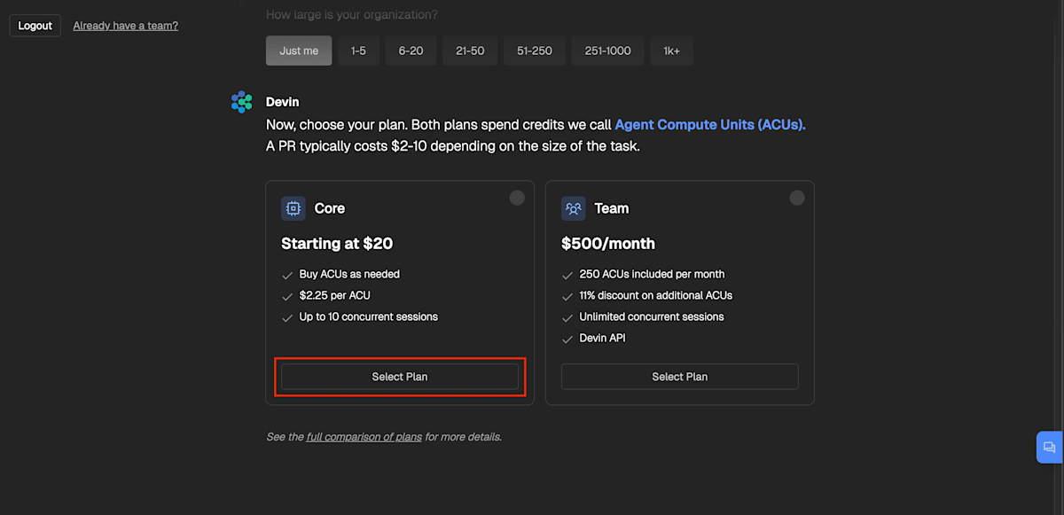Click the checkmark beside '11% discount on additional ACUs'
The width and height of the screenshot is (1064, 515).
[567, 297]
